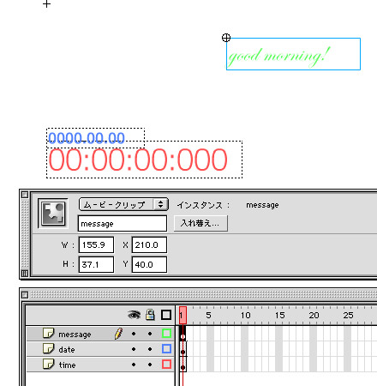377x386 pixels.
Task: Collapse the properties panel with its corner box
Action: coord(25,195)
